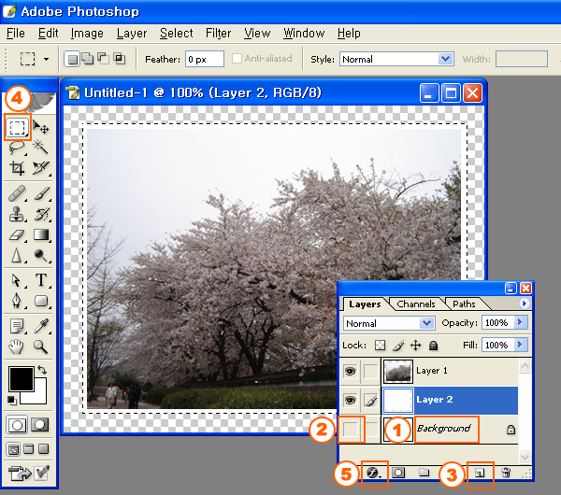Switch to the Paths tab
This screenshot has width=561, height=495.
click(x=464, y=304)
